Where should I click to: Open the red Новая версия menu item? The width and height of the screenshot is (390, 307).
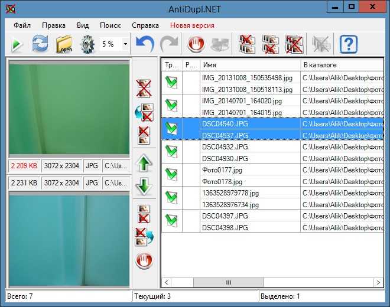pos(192,25)
